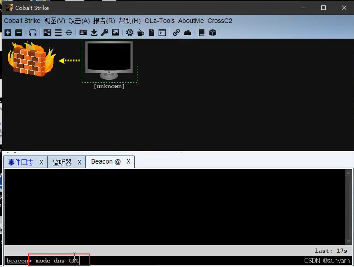The width and height of the screenshot is (354, 267).
Task: Select the firewall icon in graph
Action: [31, 59]
